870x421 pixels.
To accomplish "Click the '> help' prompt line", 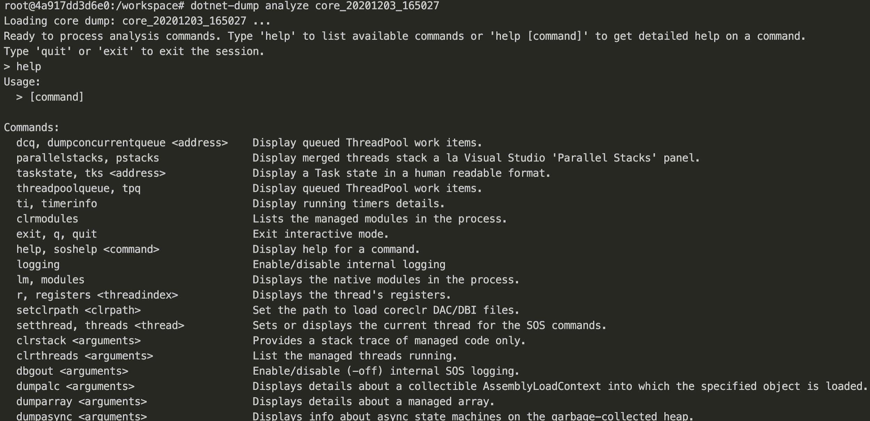I will (x=22, y=67).
